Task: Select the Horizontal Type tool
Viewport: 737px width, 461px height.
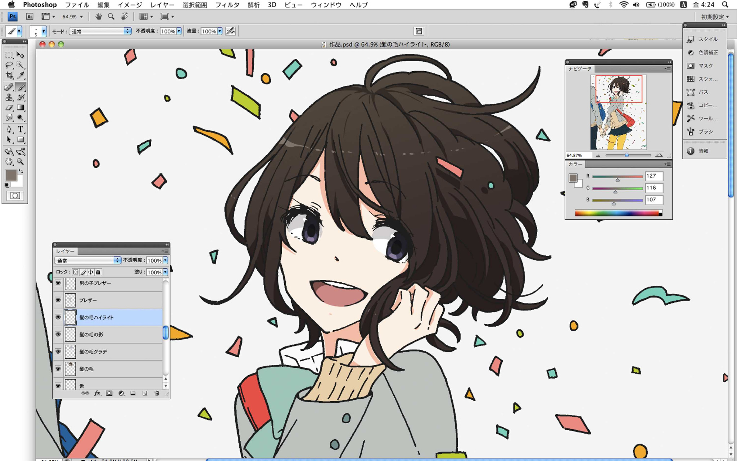Action: coord(21,129)
